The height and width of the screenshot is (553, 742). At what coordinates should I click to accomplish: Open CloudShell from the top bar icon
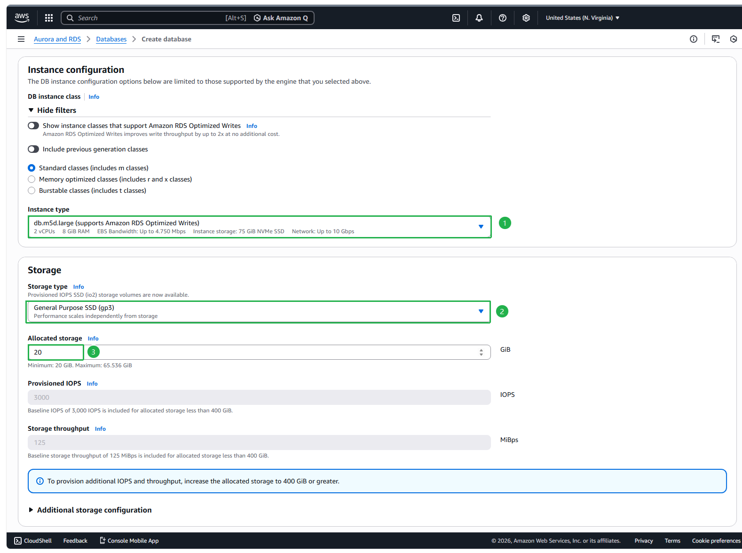[x=456, y=18]
